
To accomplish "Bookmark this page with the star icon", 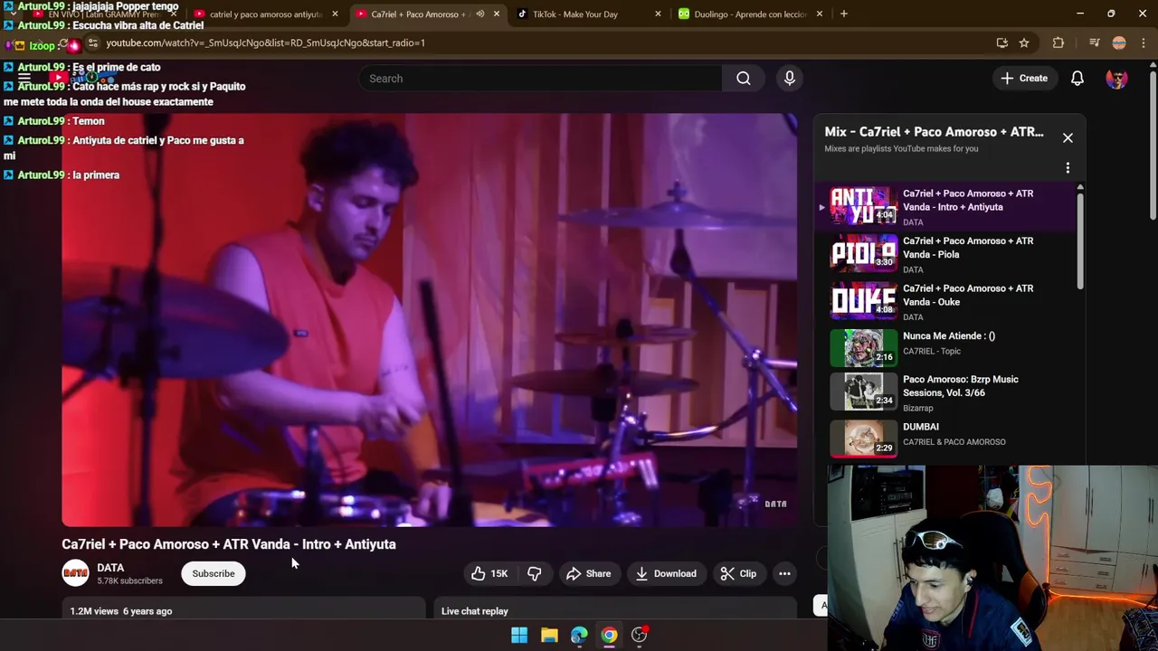I will coord(1023,42).
